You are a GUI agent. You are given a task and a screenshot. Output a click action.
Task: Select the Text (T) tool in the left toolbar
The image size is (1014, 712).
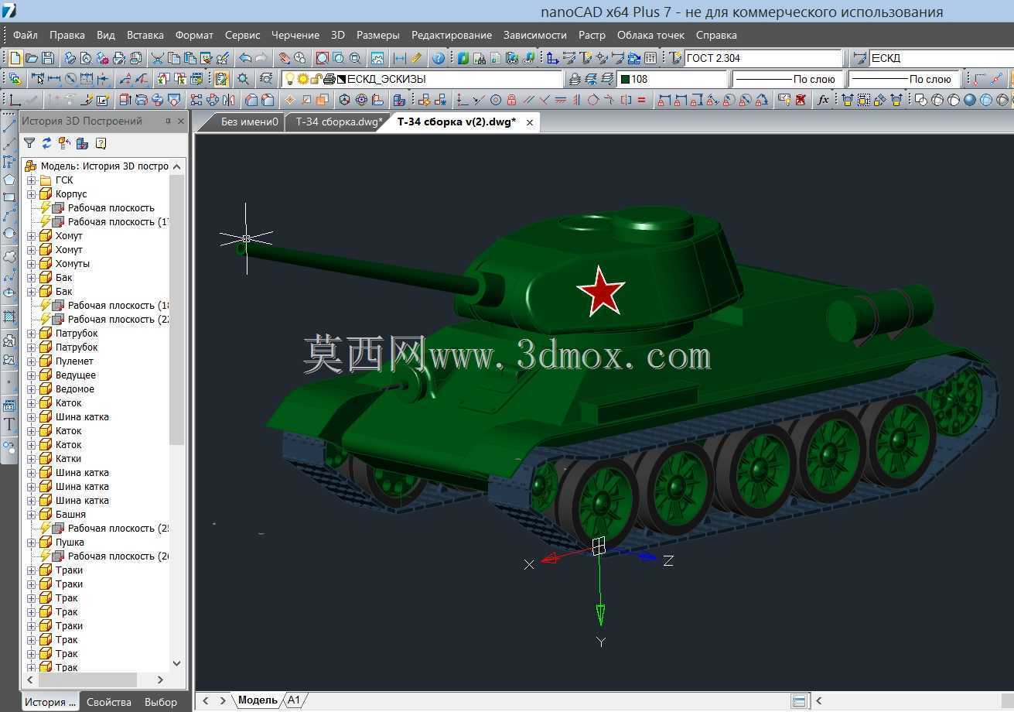[9, 424]
